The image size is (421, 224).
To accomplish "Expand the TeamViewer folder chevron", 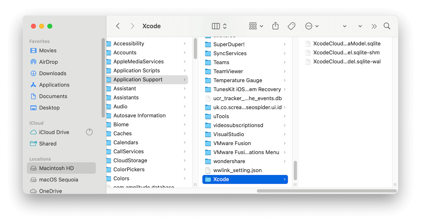I will [x=284, y=71].
